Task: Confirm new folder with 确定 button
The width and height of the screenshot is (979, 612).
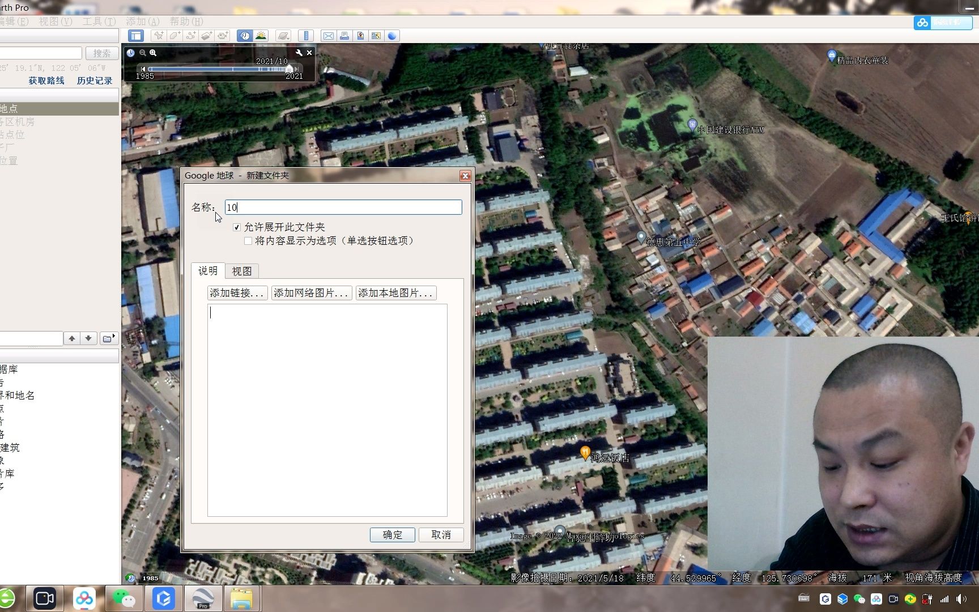Action: pos(393,535)
